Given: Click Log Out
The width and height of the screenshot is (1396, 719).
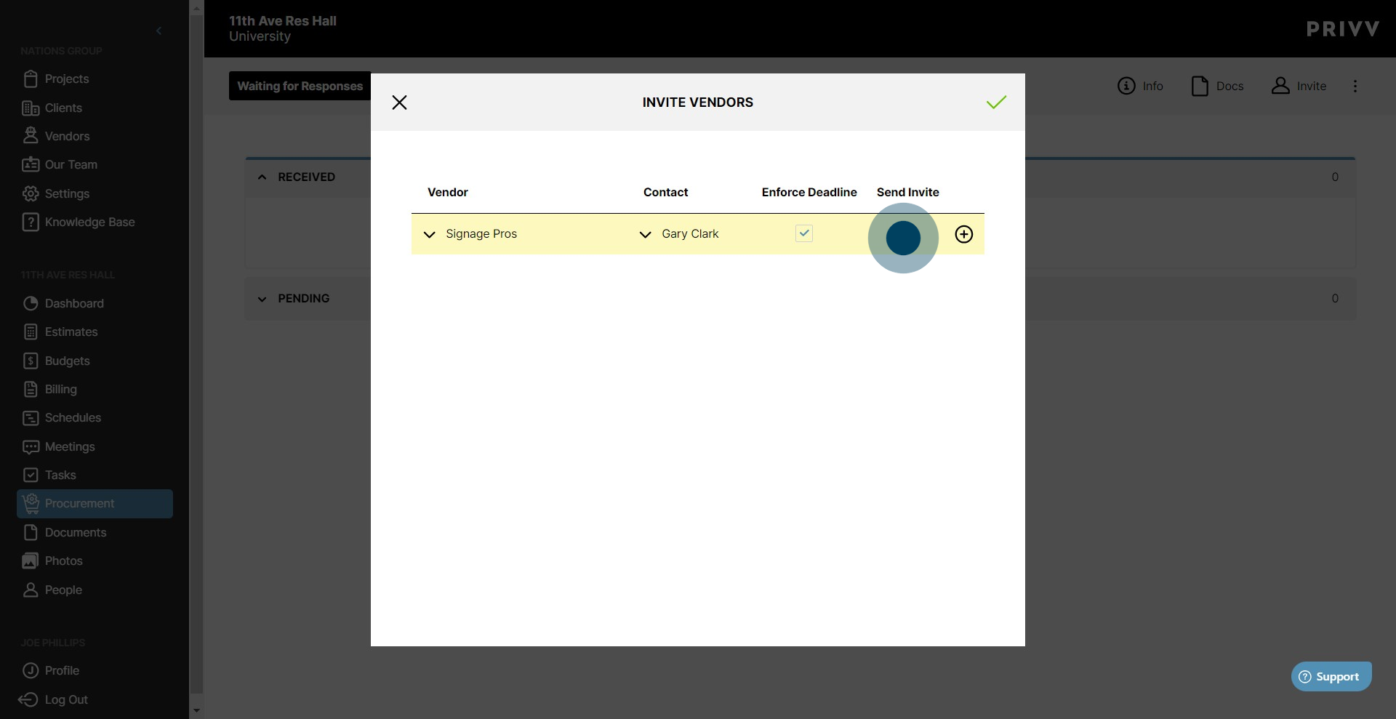Looking at the screenshot, I should 66,699.
